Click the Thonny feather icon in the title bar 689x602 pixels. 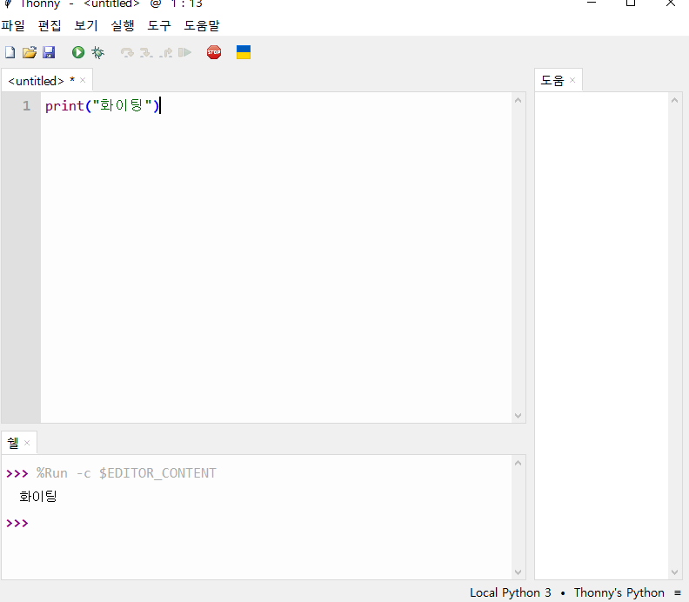tap(8, 3)
